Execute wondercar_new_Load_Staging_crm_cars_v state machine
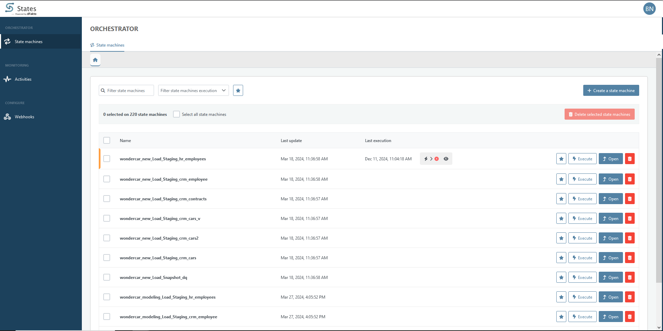 point(582,219)
